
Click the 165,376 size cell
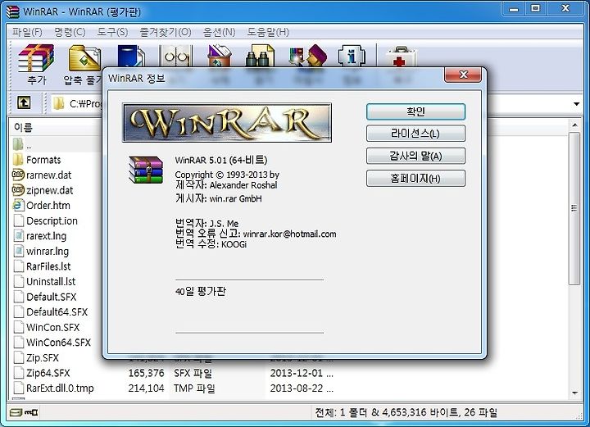(146, 373)
